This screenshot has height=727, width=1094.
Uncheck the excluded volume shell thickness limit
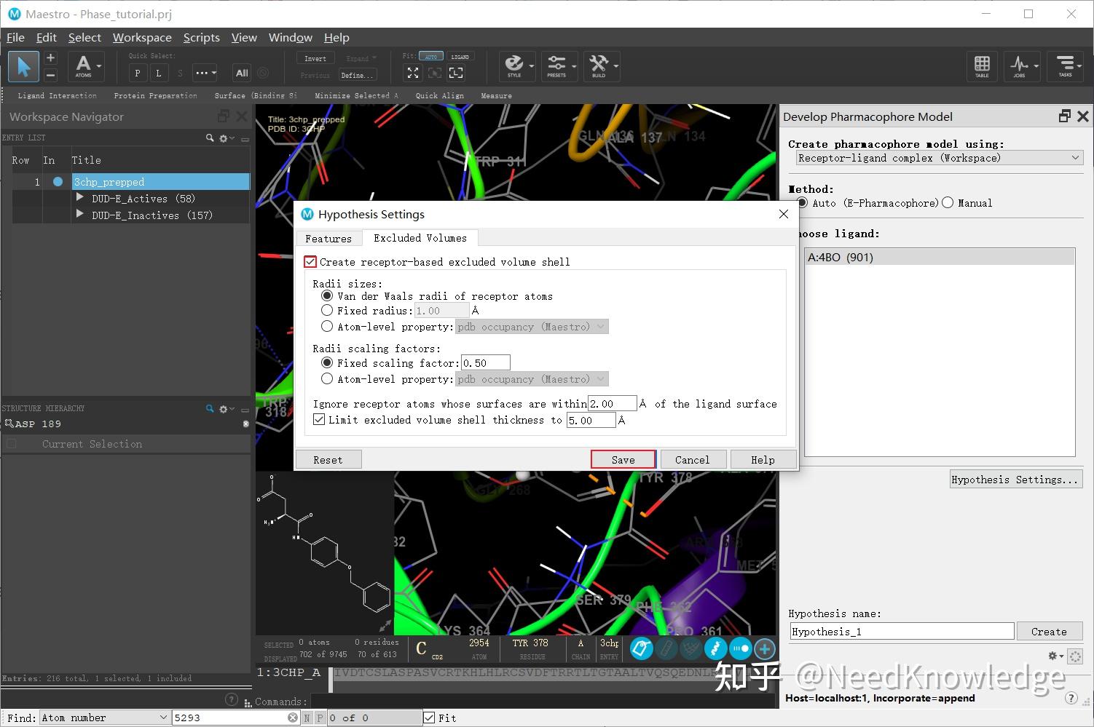tap(319, 420)
